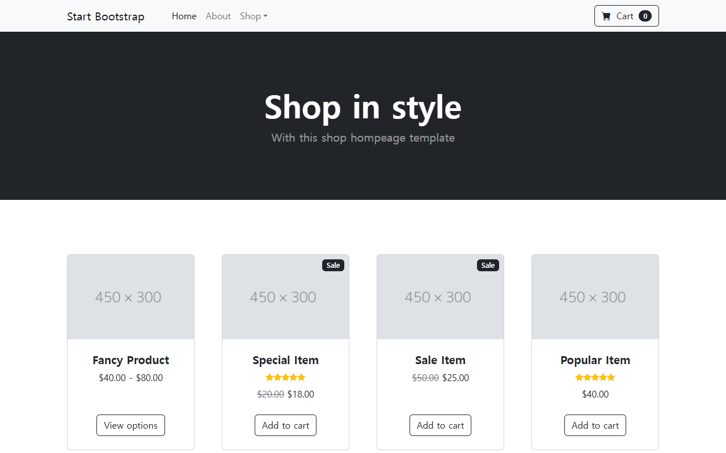Click the $25.00 sale price

tap(455, 378)
